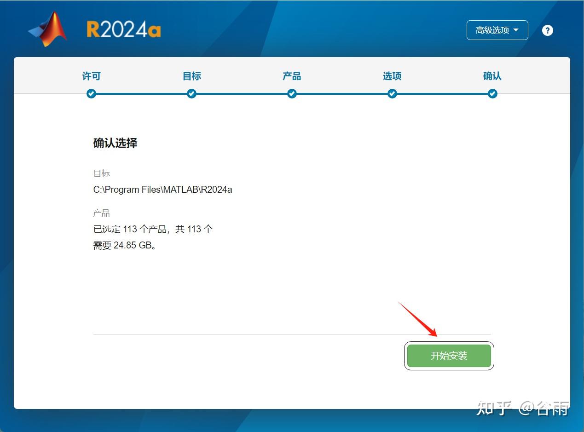
Task: Open the help question mark icon
Action: tap(547, 30)
